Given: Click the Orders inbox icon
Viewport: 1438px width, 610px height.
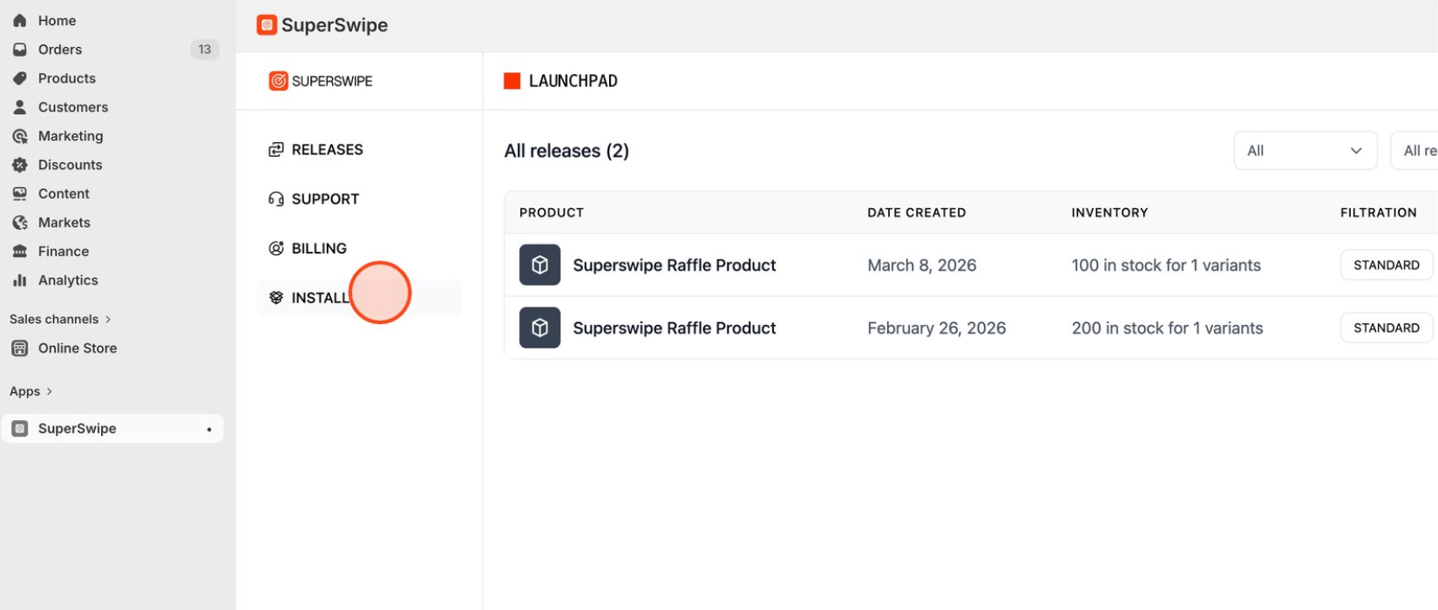Looking at the screenshot, I should click(19, 50).
